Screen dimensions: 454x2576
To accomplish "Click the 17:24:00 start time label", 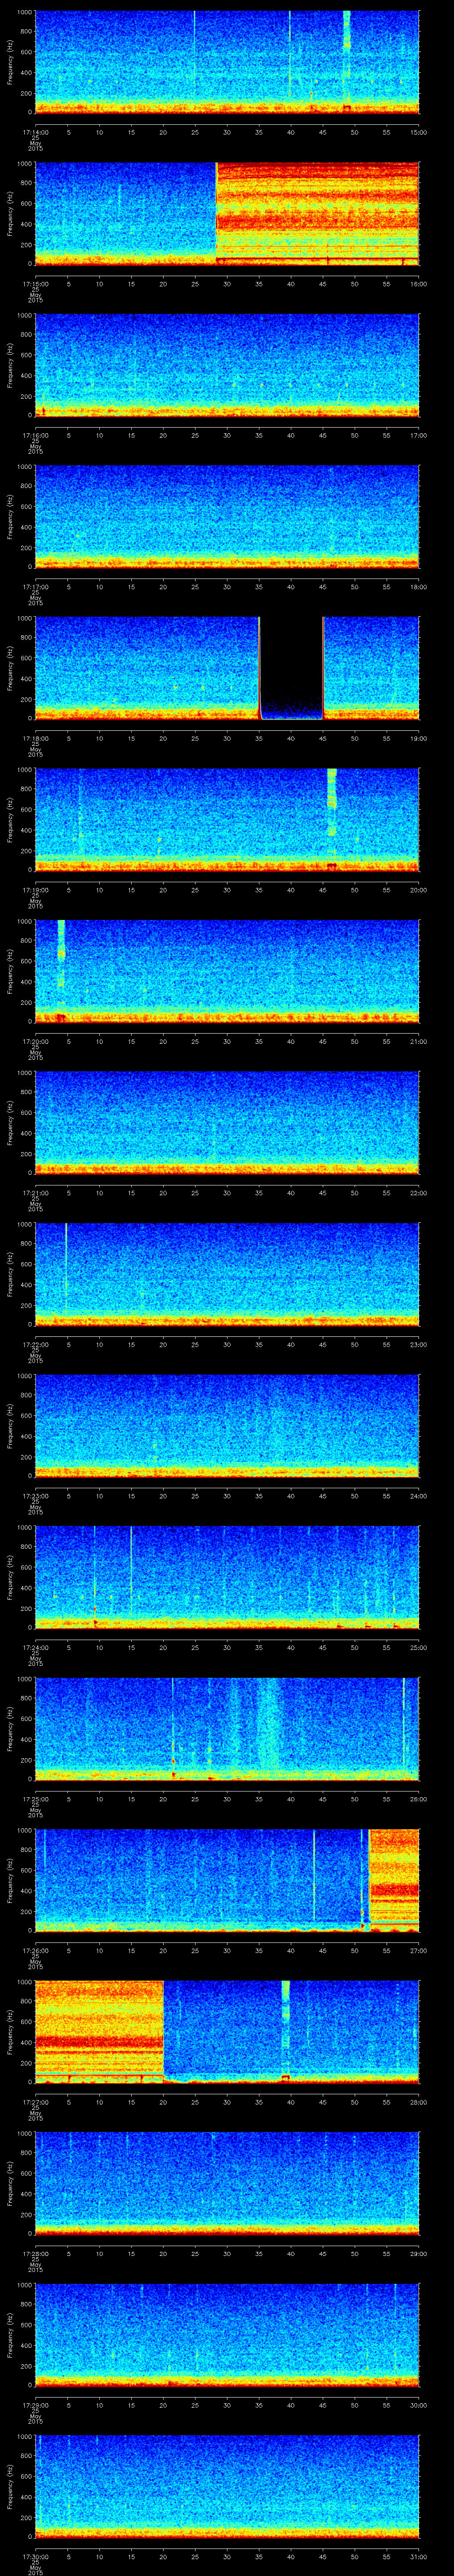I will pyautogui.click(x=35, y=1648).
